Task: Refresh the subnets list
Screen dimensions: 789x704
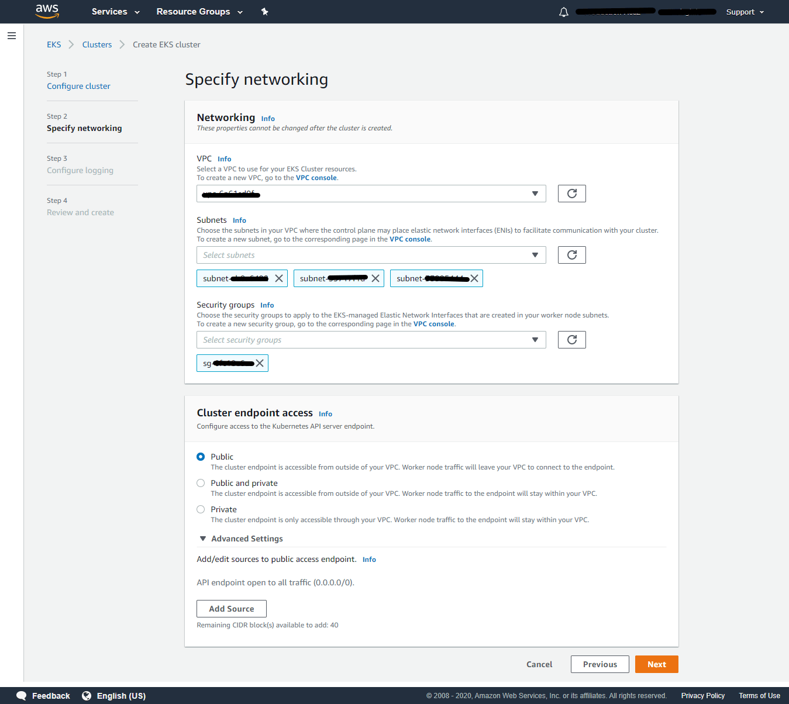Action: (572, 255)
